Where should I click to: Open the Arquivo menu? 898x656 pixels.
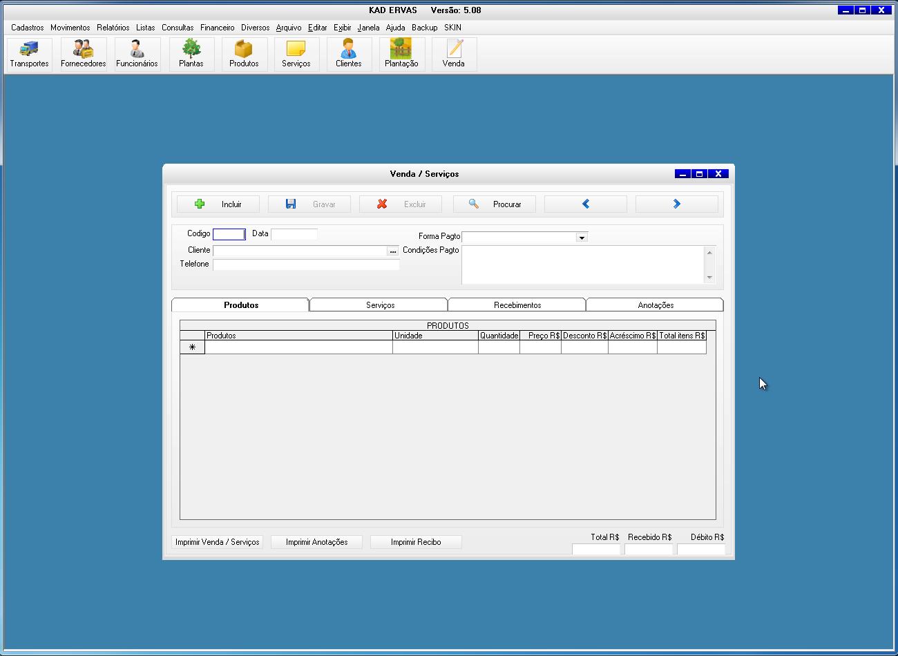pos(289,28)
